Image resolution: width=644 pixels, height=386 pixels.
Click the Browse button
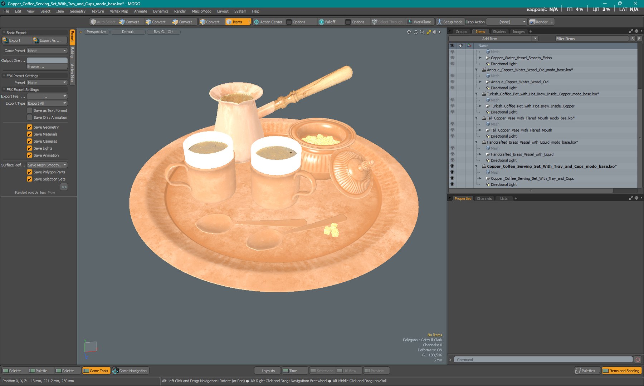coord(47,66)
